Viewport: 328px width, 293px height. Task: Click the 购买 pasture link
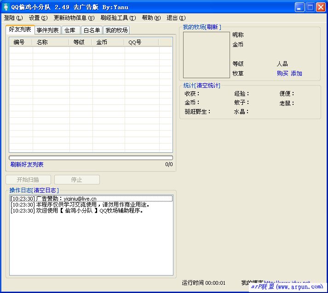click(x=282, y=74)
